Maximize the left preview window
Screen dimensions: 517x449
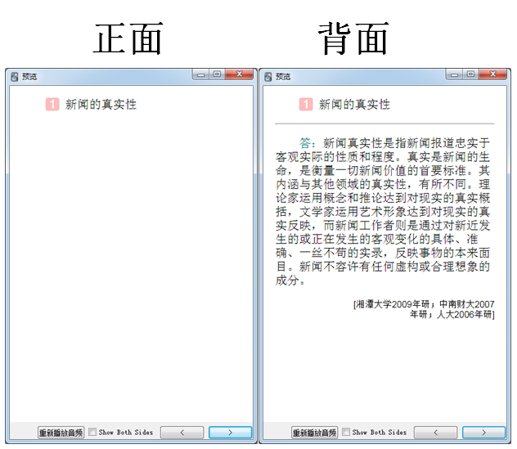coord(217,74)
